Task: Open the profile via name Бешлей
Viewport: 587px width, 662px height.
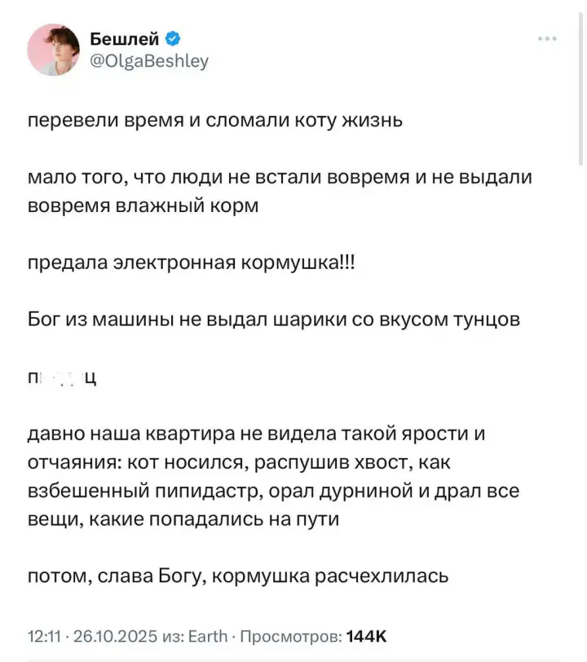Action: click(124, 36)
